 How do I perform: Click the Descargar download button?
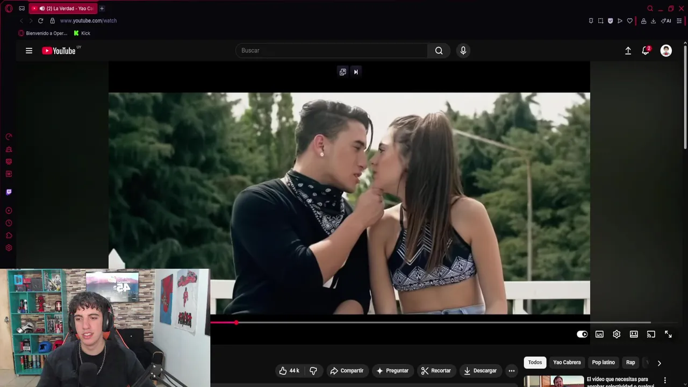tap(481, 371)
